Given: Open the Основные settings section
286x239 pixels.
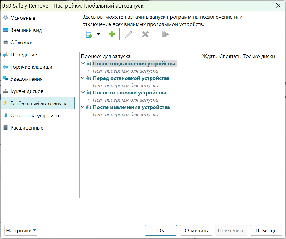Looking at the screenshot, I should [38, 18].
